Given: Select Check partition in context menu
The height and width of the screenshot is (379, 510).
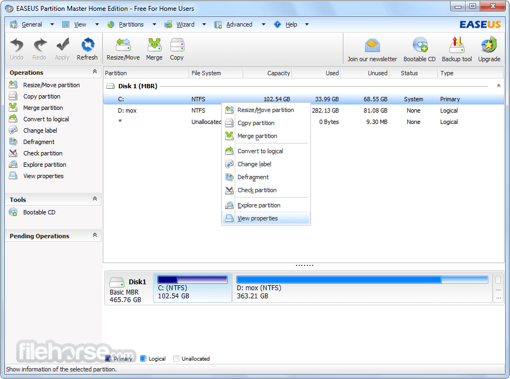Looking at the screenshot, I should pos(266,190).
